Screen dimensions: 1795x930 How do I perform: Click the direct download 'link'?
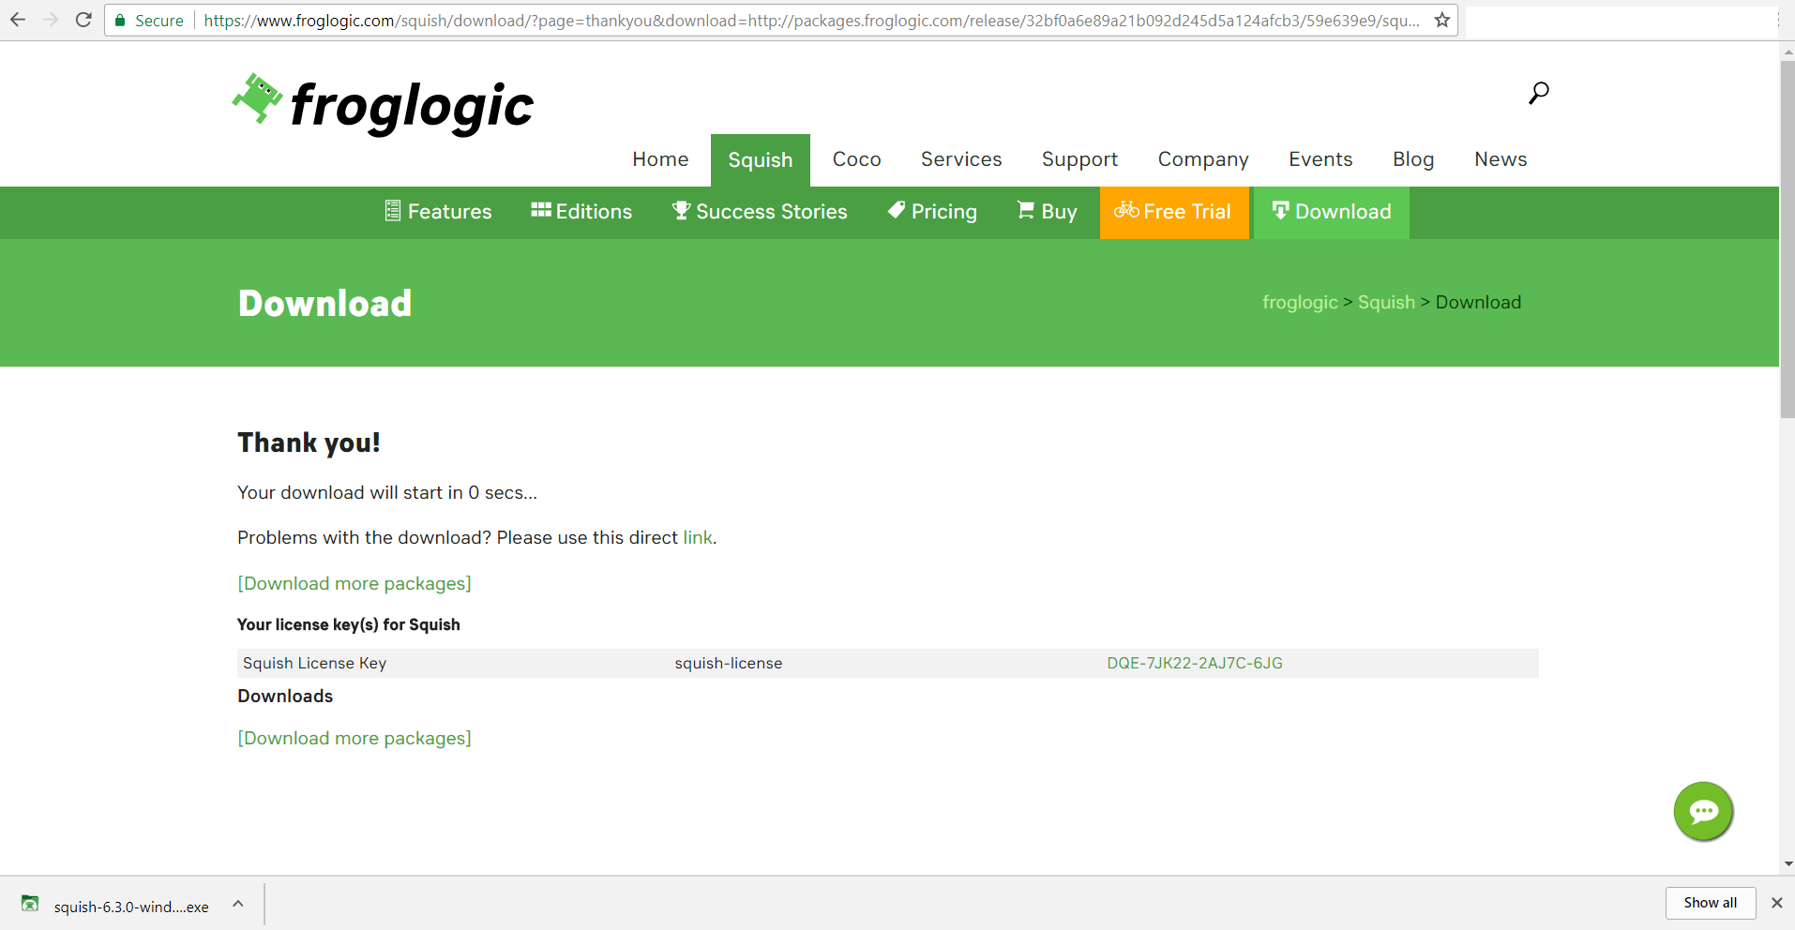tap(697, 537)
